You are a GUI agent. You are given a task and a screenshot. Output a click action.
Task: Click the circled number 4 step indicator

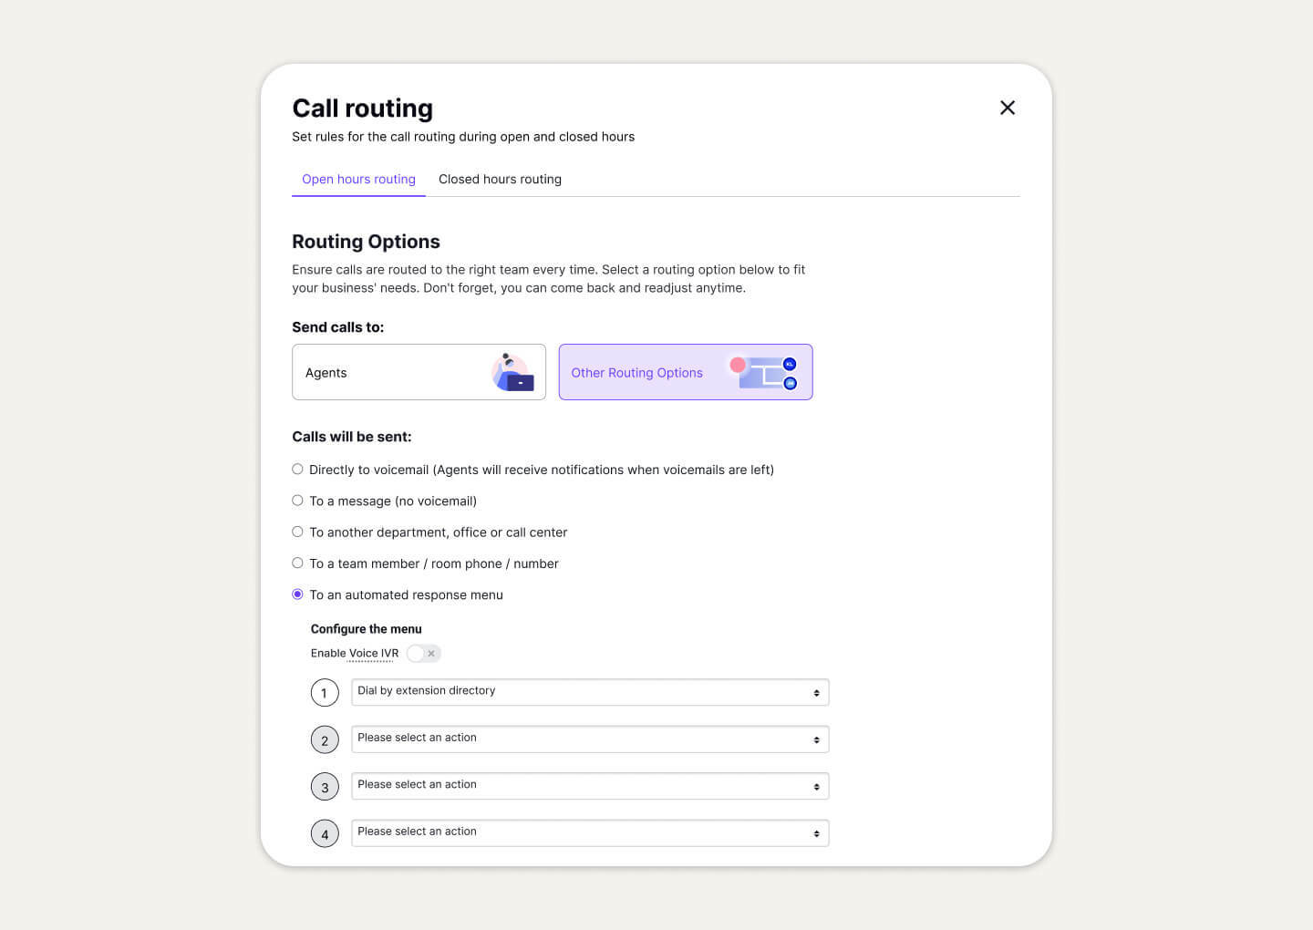coord(325,833)
